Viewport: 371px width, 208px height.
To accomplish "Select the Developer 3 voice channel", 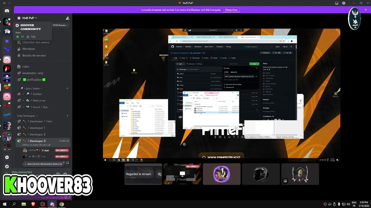I will pyautogui.click(x=43, y=141).
